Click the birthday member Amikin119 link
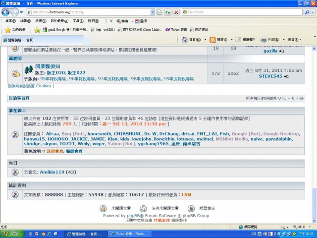 click(x=52, y=172)
